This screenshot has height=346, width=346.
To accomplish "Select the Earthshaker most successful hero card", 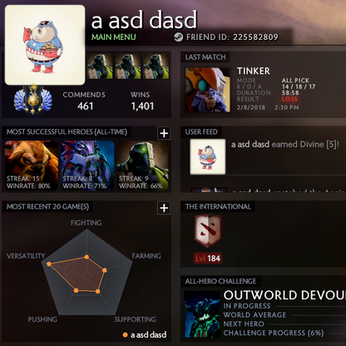I will point(32,166).
